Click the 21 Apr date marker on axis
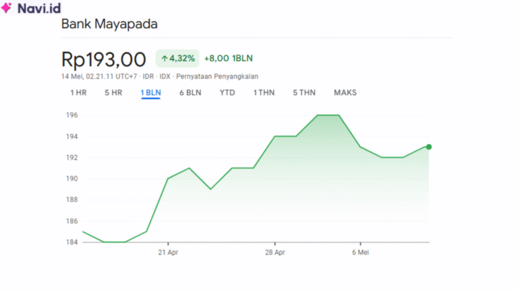 [167, 253]
